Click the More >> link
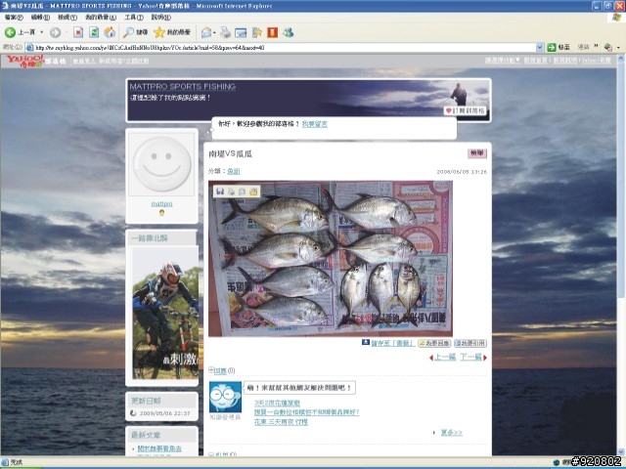Viewport: 626px width, 469px height. 452,432
